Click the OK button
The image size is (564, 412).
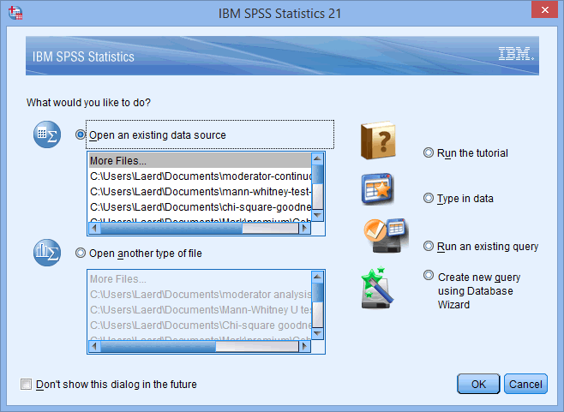[478, 384]
